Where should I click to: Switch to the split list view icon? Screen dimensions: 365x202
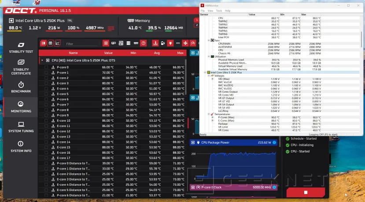pos(43,43)
